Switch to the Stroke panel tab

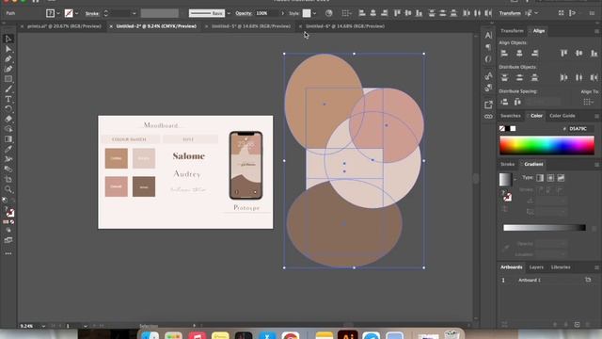click(x=507, y=164)
